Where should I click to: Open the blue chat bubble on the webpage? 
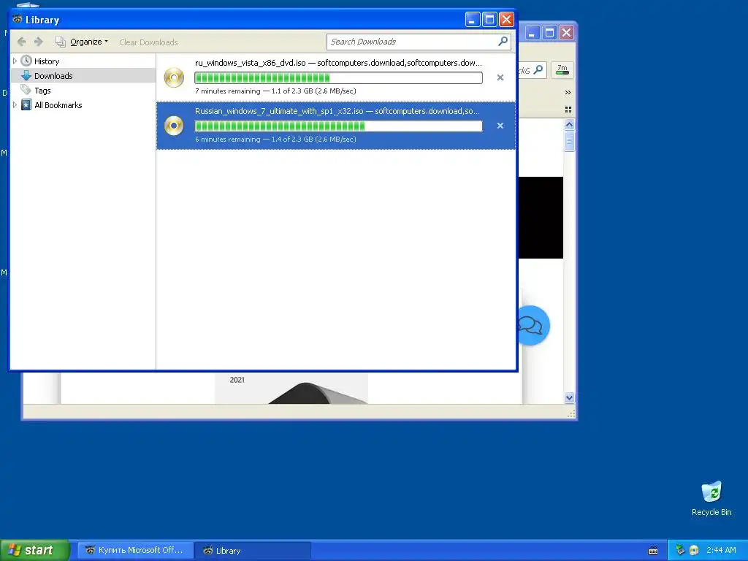tap(534, 325)
